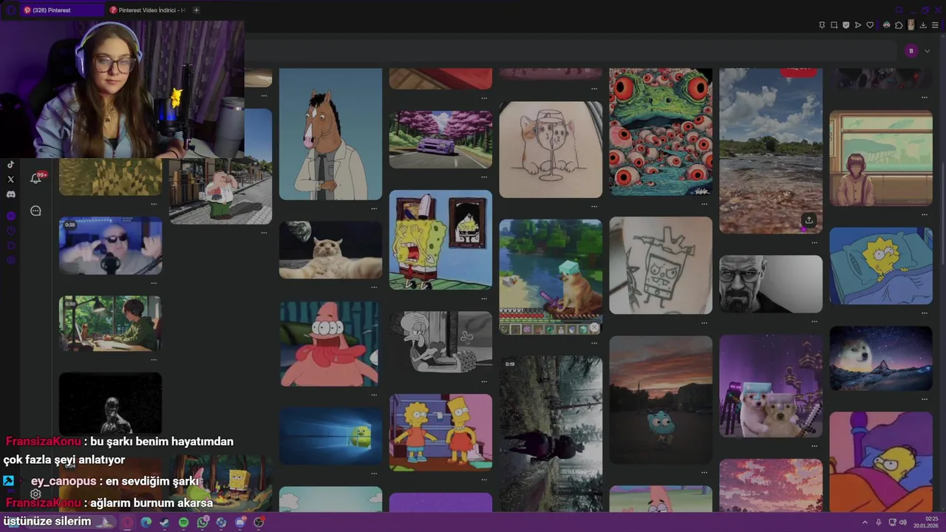This screenshot has height=532, width=946.
Task: Take a snapshot with the toolbar capture icon
Action: tap(834, 25)
